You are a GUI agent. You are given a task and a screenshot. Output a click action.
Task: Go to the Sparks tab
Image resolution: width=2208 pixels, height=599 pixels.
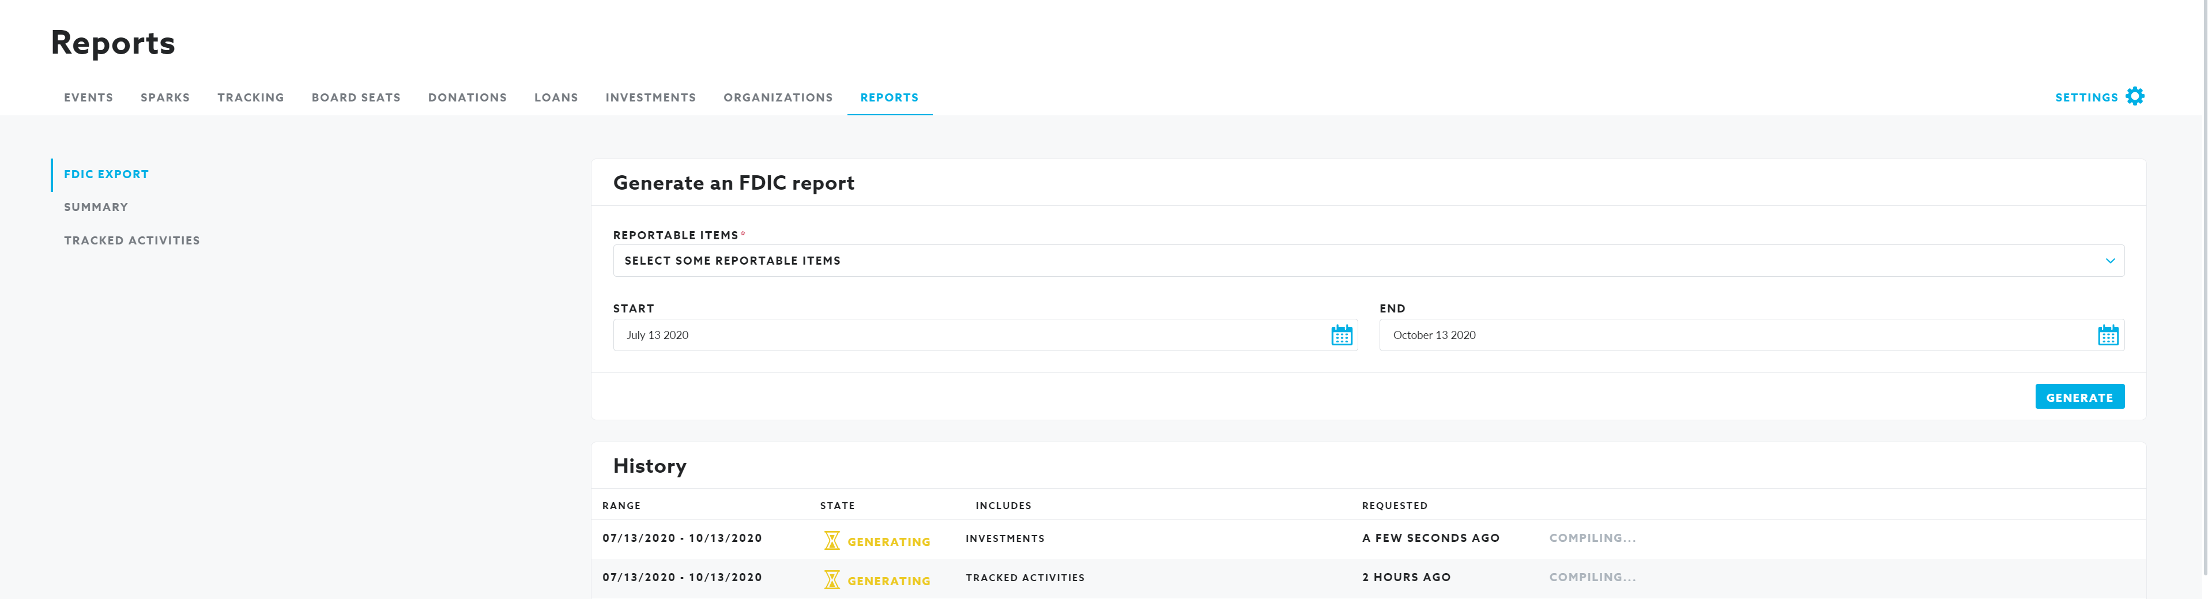164,97
